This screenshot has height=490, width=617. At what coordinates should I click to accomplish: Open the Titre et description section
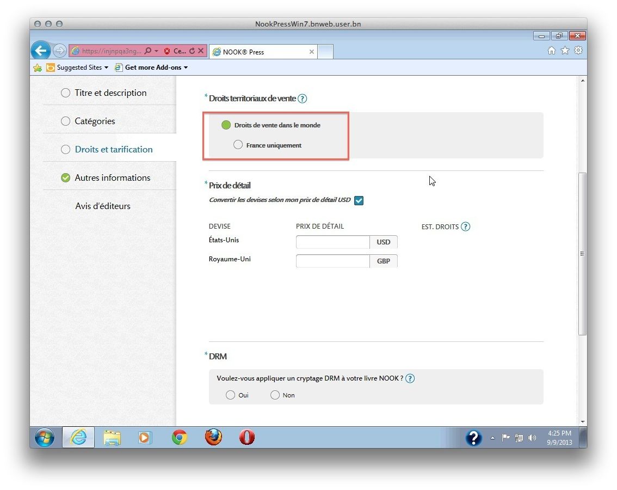[110, 93]
